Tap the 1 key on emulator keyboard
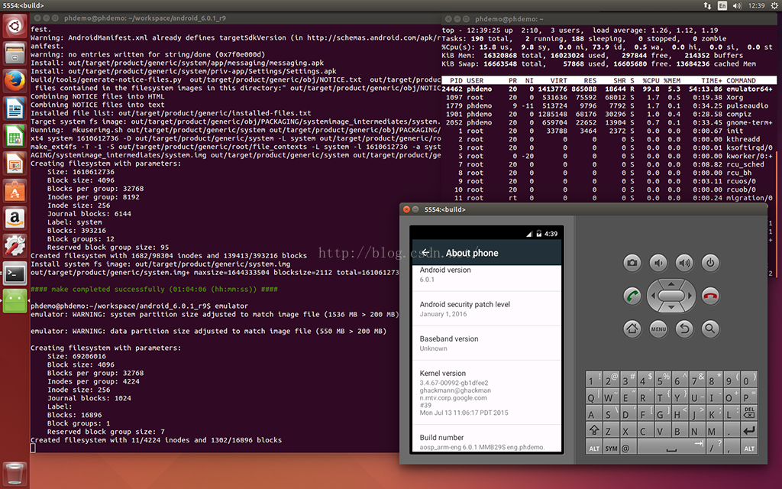This screenshot has height=489, width=782. pos(593,380)
